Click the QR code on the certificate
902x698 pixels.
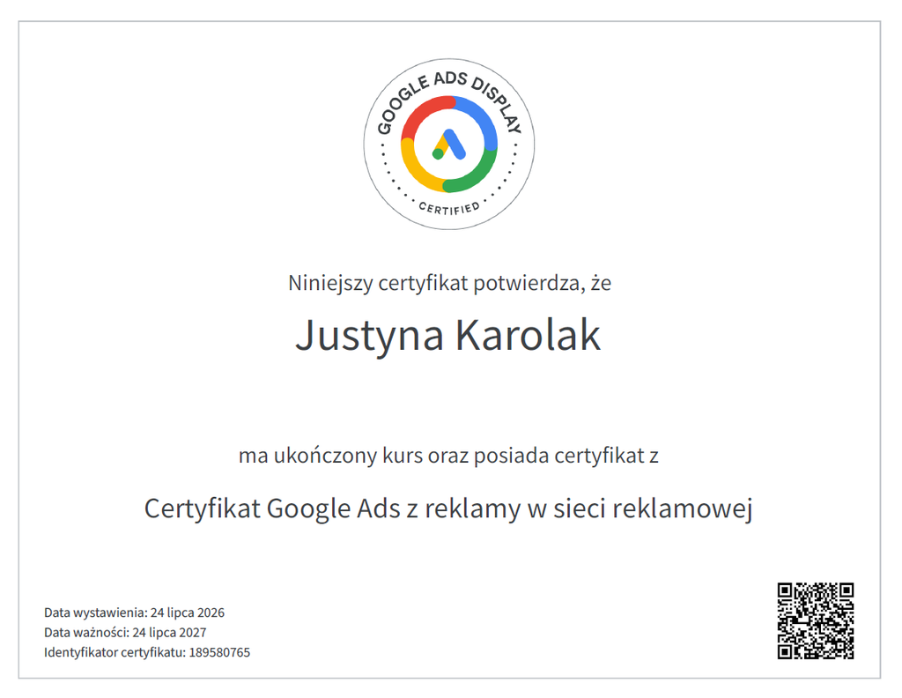tap(815, 621)
